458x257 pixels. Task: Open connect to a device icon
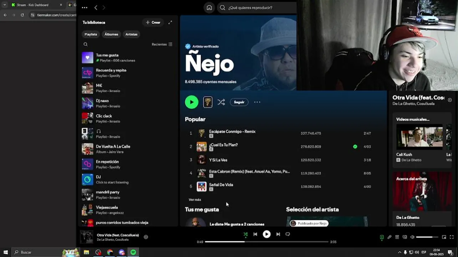(x=404, y=237)
